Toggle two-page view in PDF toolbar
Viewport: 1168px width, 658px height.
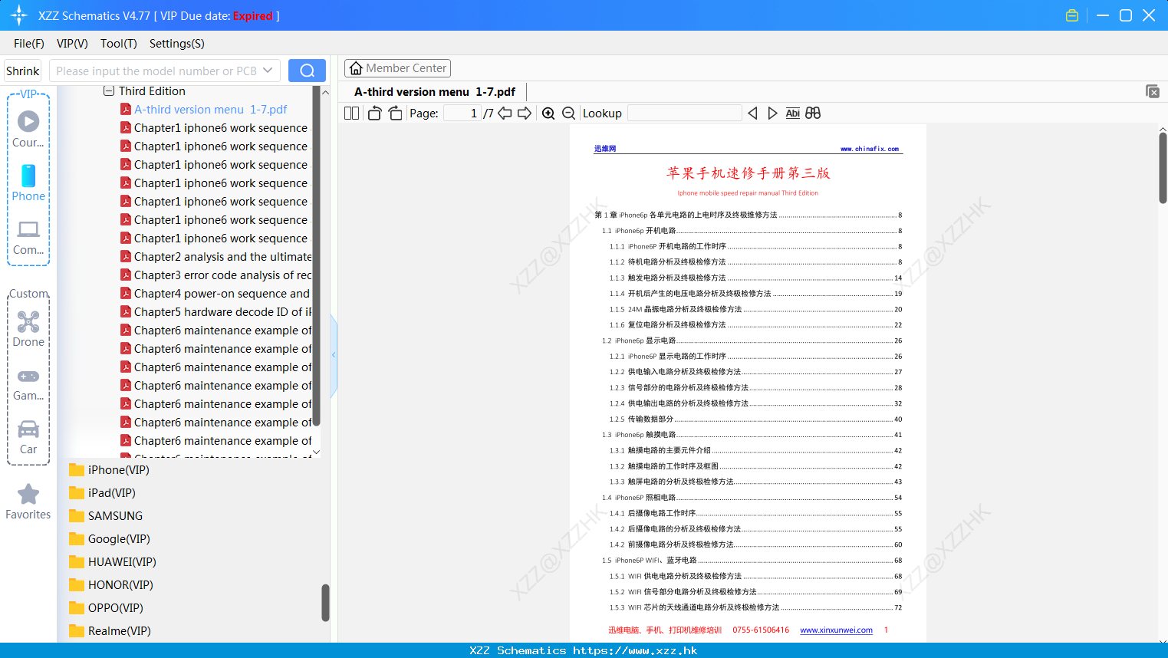tap(352, 114)
